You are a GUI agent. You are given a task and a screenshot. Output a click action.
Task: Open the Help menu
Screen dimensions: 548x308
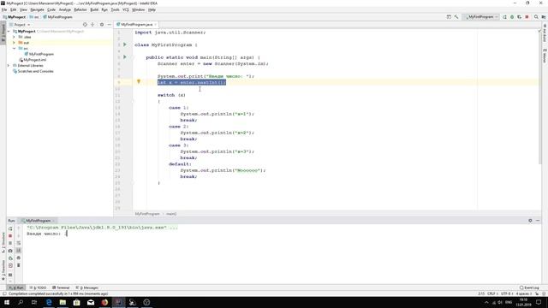click(152, 9)
